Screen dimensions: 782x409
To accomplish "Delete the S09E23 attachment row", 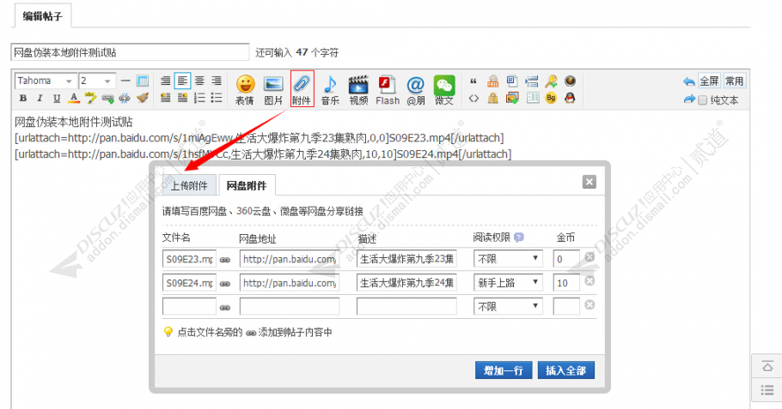I will 590,256.
